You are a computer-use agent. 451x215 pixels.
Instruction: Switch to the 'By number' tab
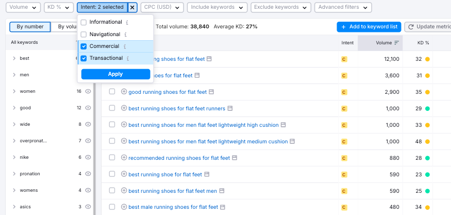click(x=30, y=26)
